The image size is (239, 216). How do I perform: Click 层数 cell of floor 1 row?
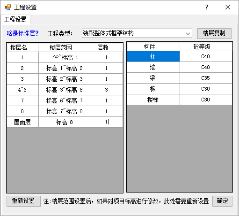click(107, 57)
